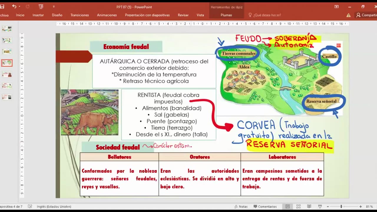Click the yellow warning triangle icon
Image resolution: width=377 pixels, height=212 pixels.
tap(348, 15)
